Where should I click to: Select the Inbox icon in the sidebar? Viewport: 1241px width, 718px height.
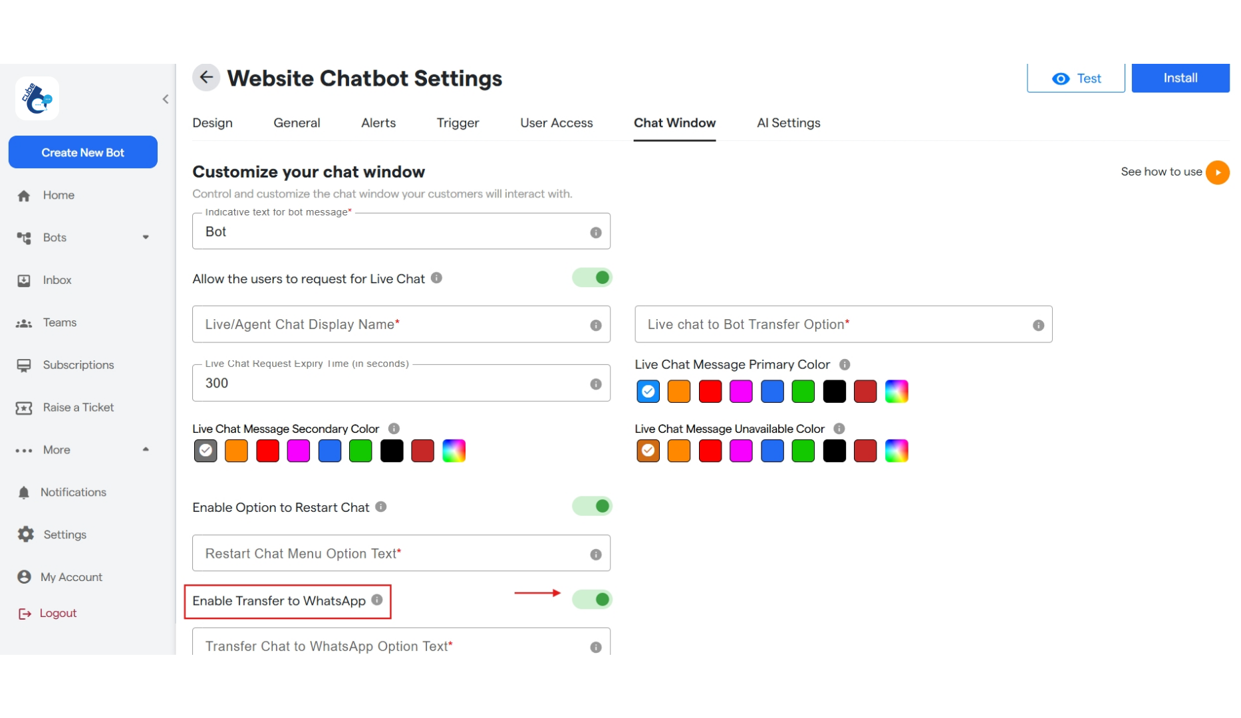(24, 280)
